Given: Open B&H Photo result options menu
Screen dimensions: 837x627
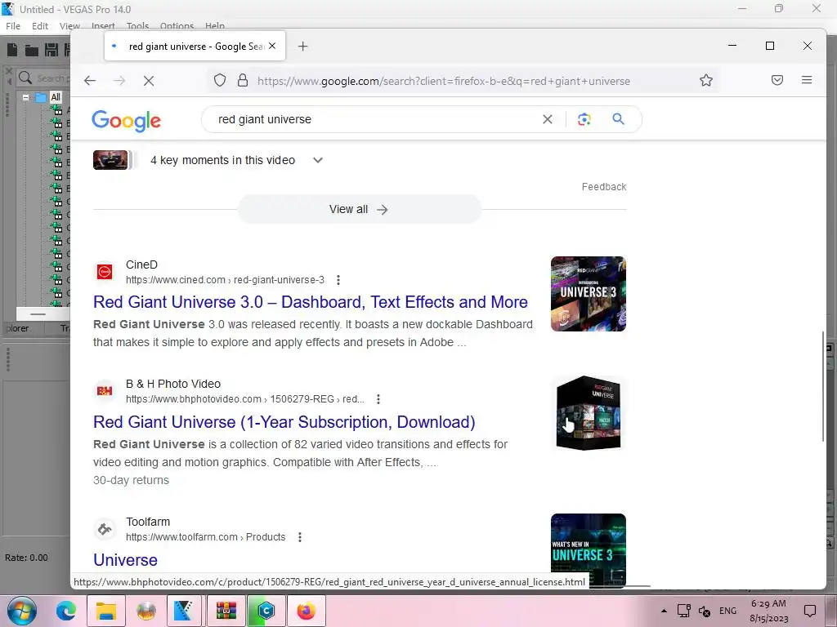Looking at the screenshot, I should [x=378, y=399].
